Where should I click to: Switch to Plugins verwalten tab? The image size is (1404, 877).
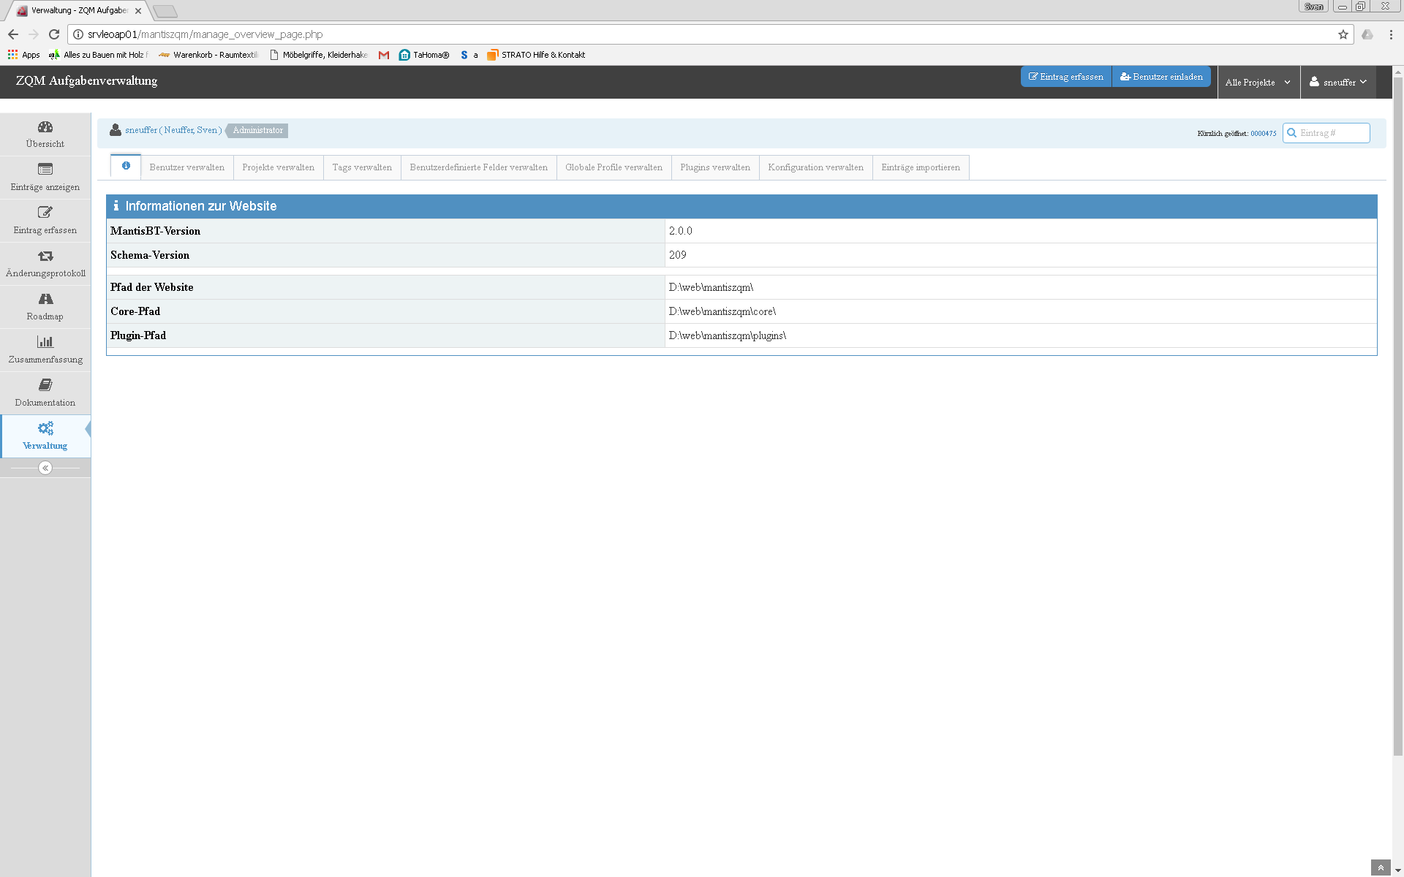coord(714,167)
